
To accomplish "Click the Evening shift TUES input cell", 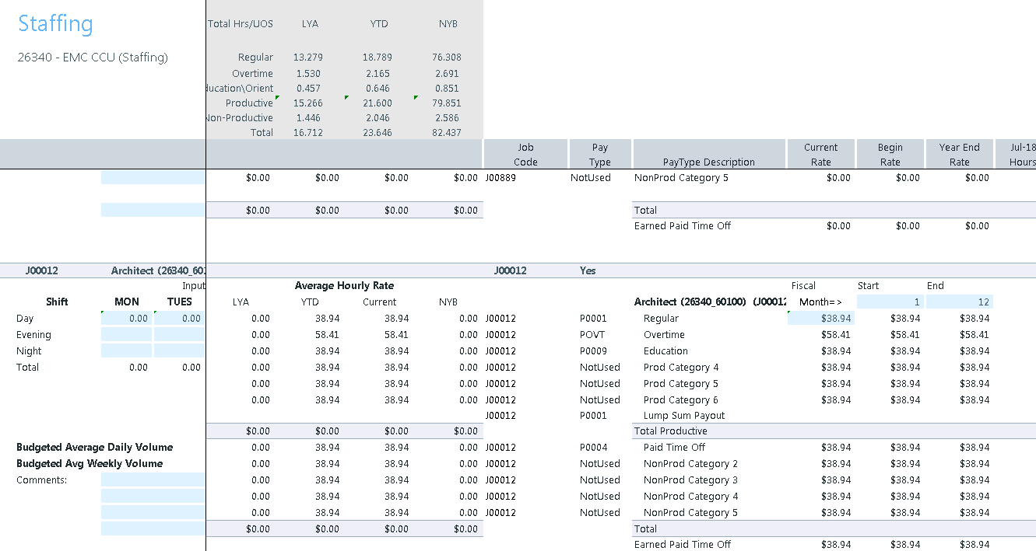I will (x=179, y=334).
